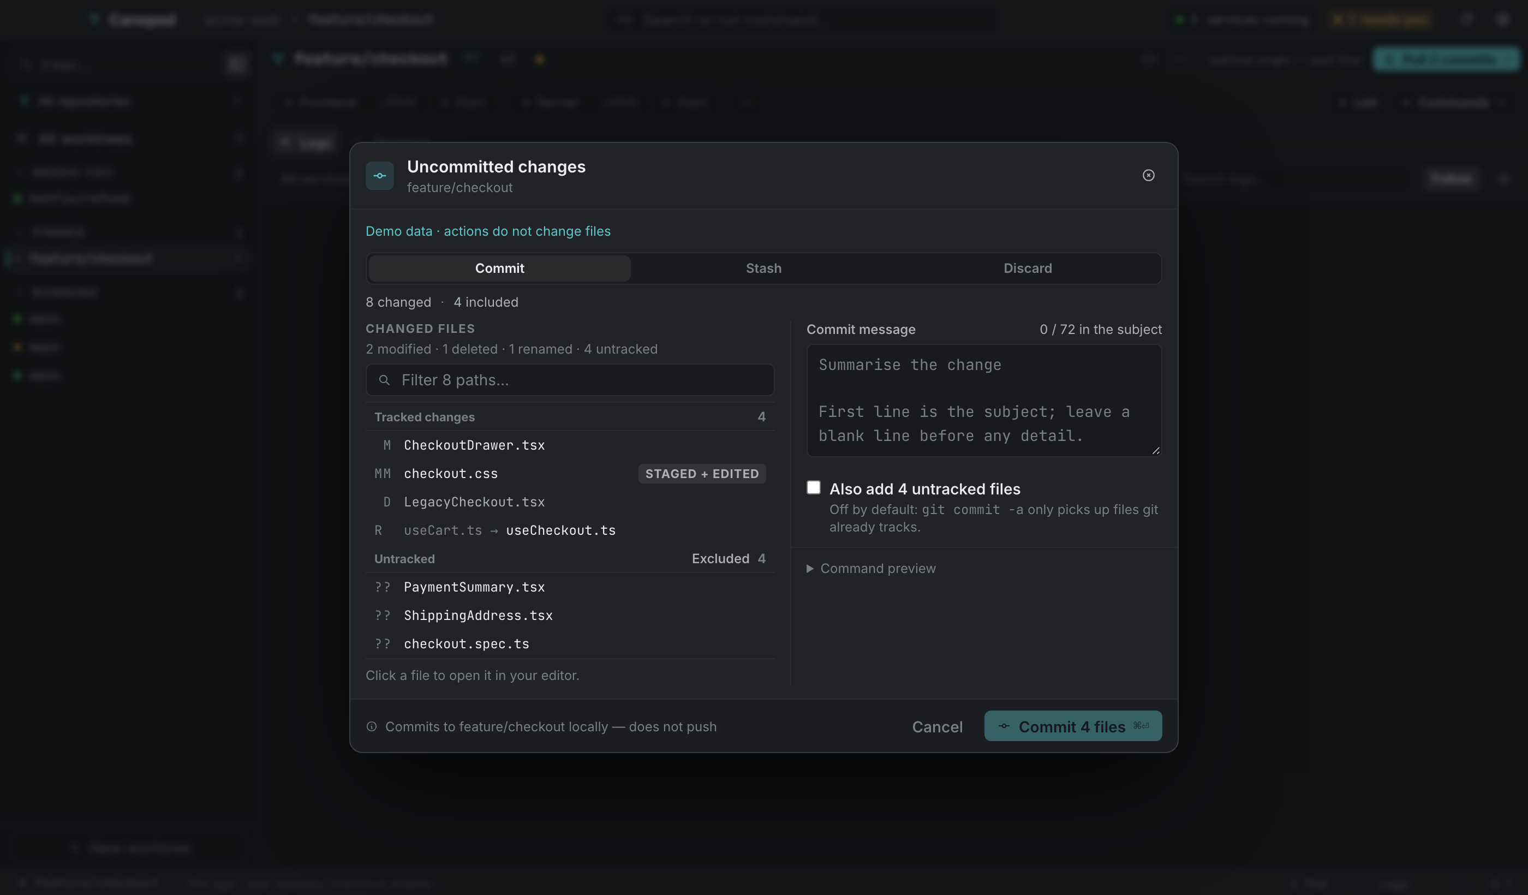Click the STAGED + EDITED badge
Image resolution: width=1528 pixels, height=895 pixels.
click(x=702, y=474)
